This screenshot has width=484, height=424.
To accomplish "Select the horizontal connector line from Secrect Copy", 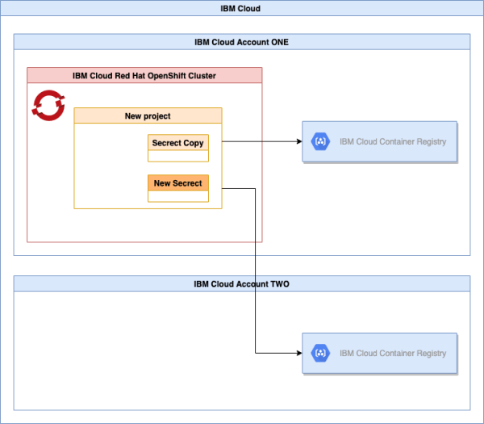I will (x=258, y=142).
